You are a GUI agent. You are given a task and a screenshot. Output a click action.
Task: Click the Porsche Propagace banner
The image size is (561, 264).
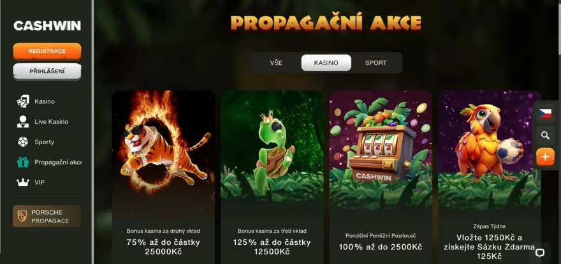[47, 216]
